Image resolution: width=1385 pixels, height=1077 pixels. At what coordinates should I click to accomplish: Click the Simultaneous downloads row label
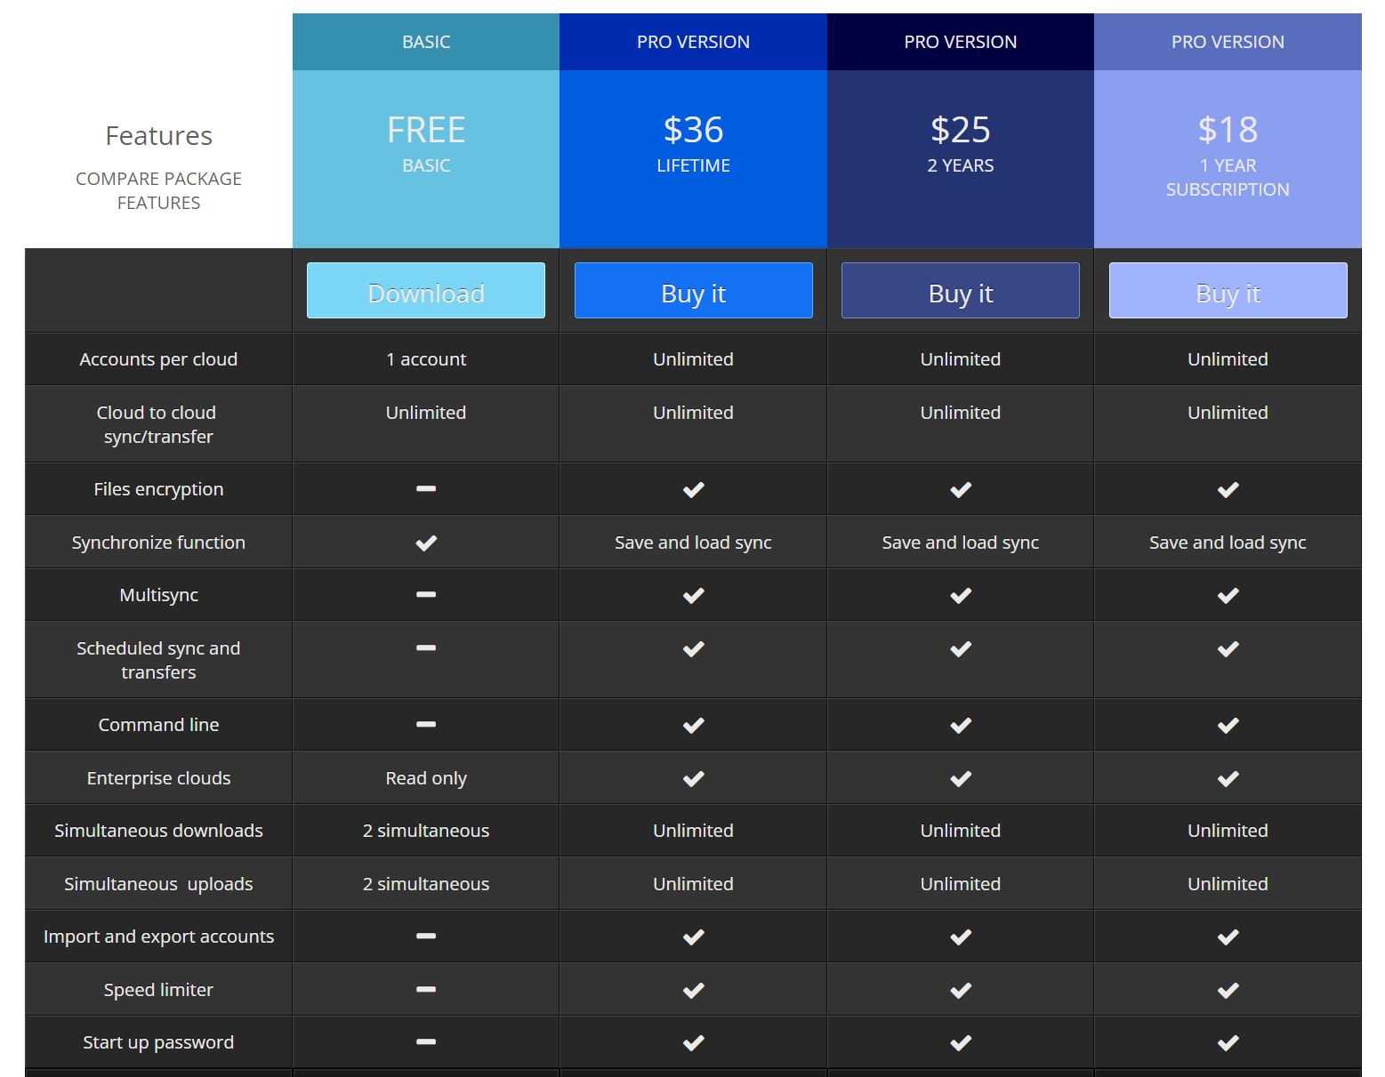[x=158, y=831]
